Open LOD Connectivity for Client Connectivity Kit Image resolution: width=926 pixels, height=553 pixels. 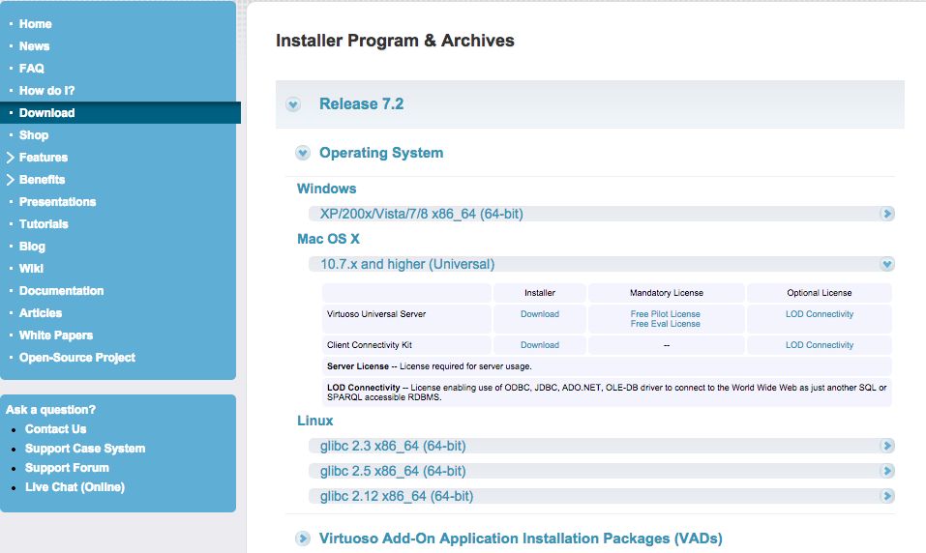point(820,345)
